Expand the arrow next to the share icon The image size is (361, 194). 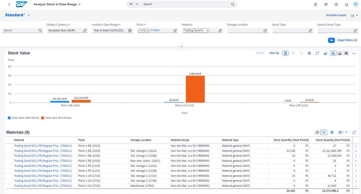click(x=357, y=16)
